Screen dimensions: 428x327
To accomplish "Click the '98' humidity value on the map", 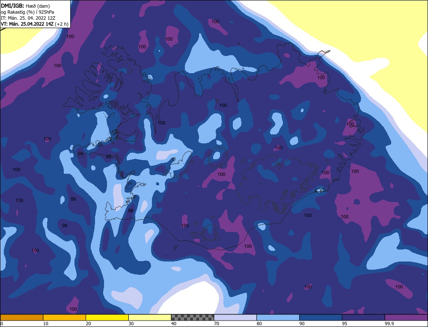I will [131, 211].
